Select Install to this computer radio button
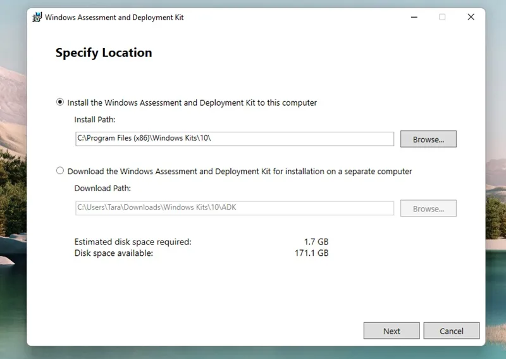This screenshot has height=359, width=506. [x=60, y=102]
